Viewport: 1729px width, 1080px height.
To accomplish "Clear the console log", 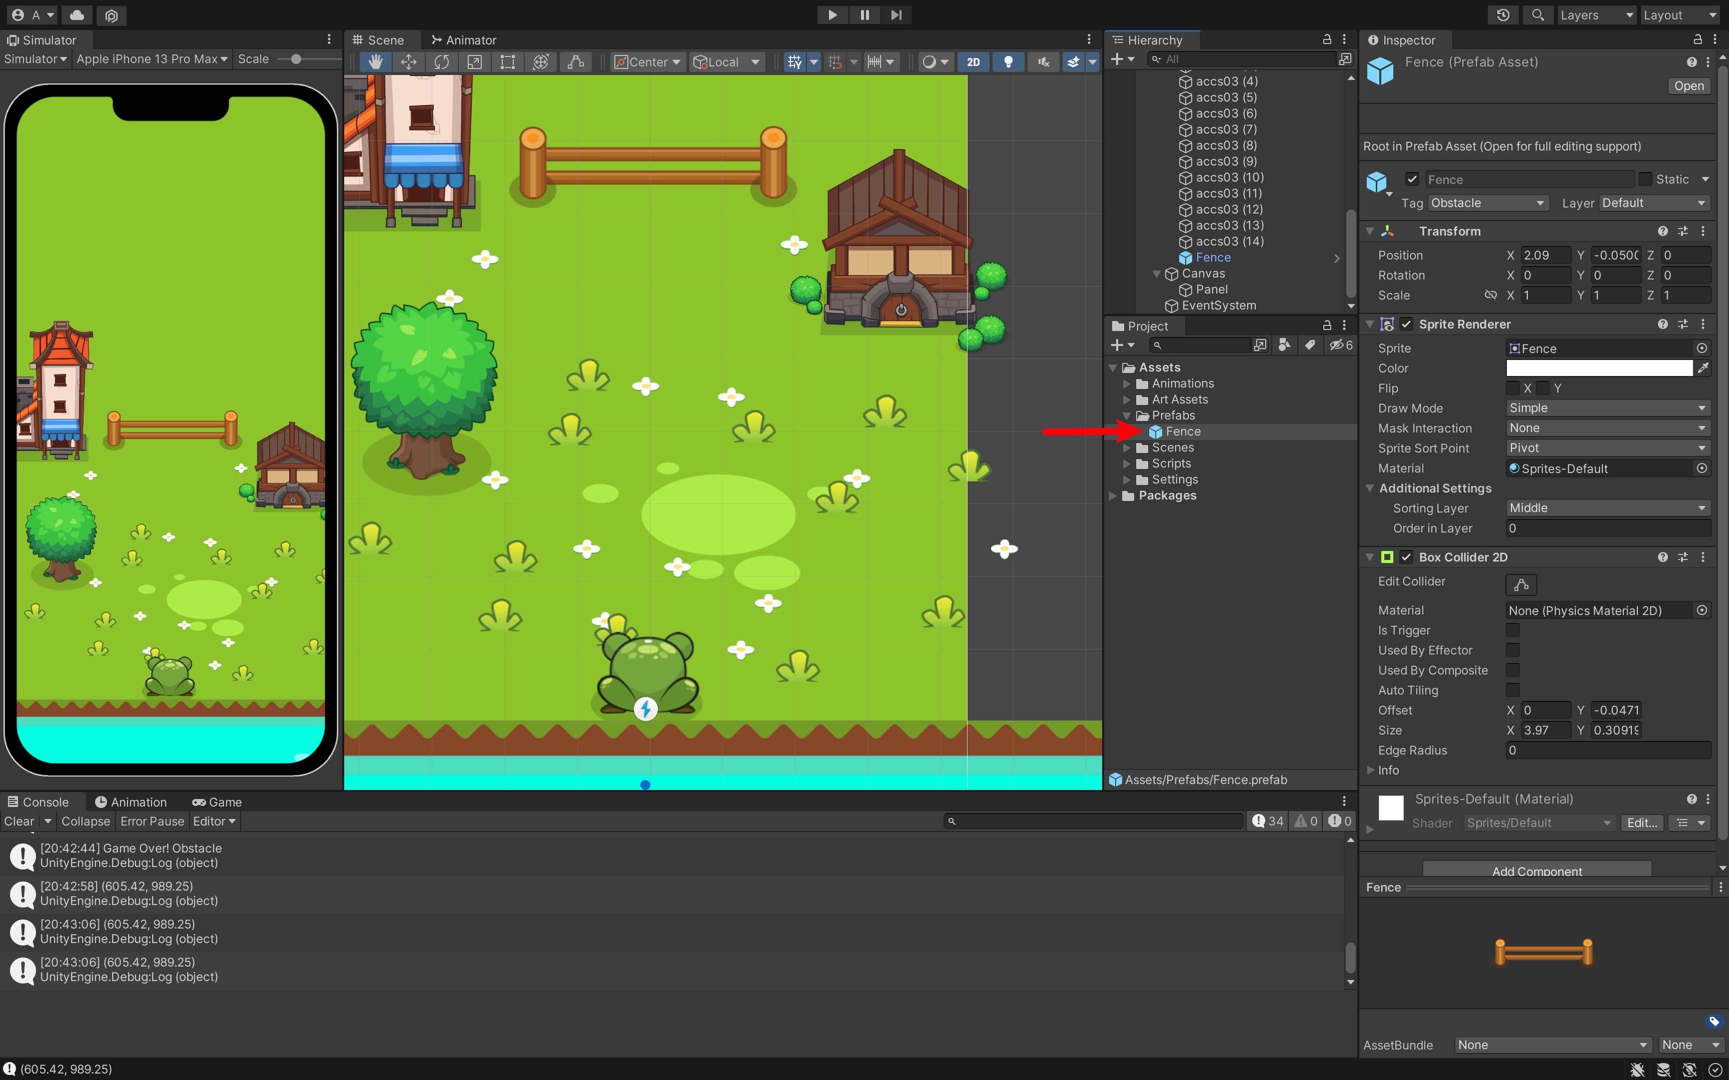I will coord(20,821).
